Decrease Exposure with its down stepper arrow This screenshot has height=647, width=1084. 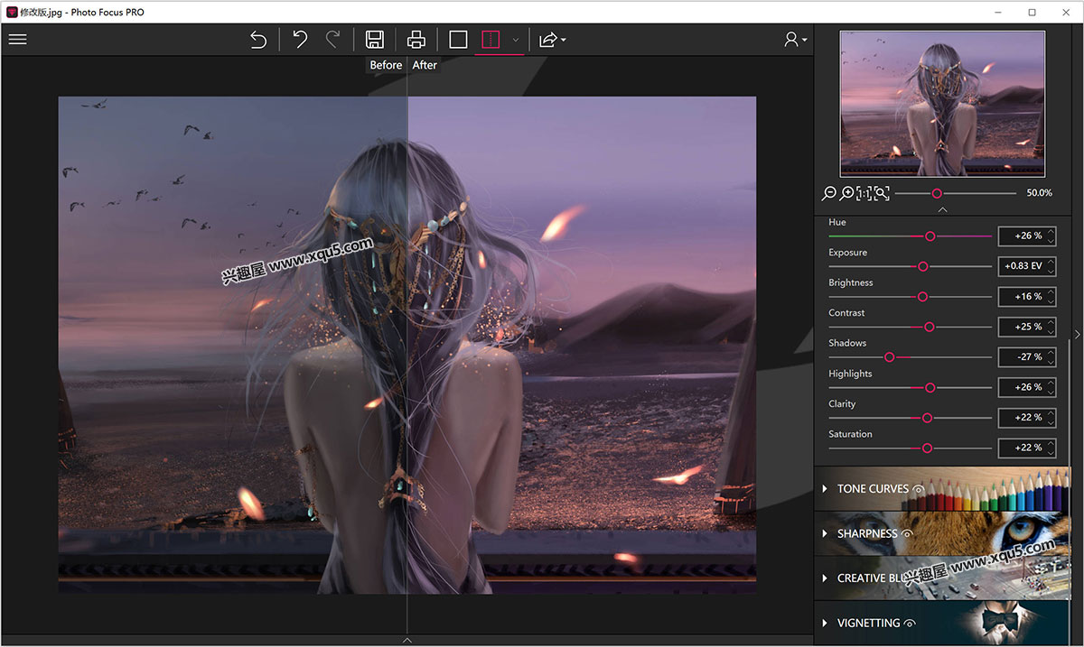1051,271
